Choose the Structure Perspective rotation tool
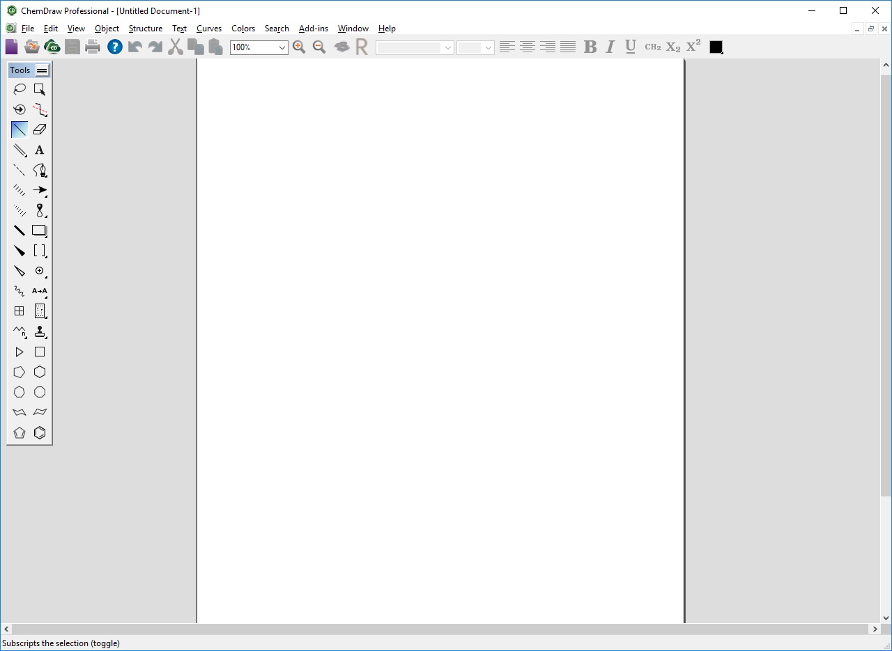This screenshot has height=651, width=892. [20, 109]
